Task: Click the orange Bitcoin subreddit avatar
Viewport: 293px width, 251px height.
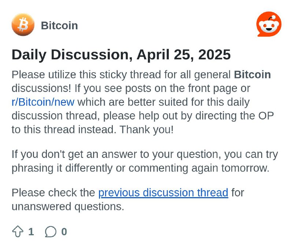Action: [23, 25]
